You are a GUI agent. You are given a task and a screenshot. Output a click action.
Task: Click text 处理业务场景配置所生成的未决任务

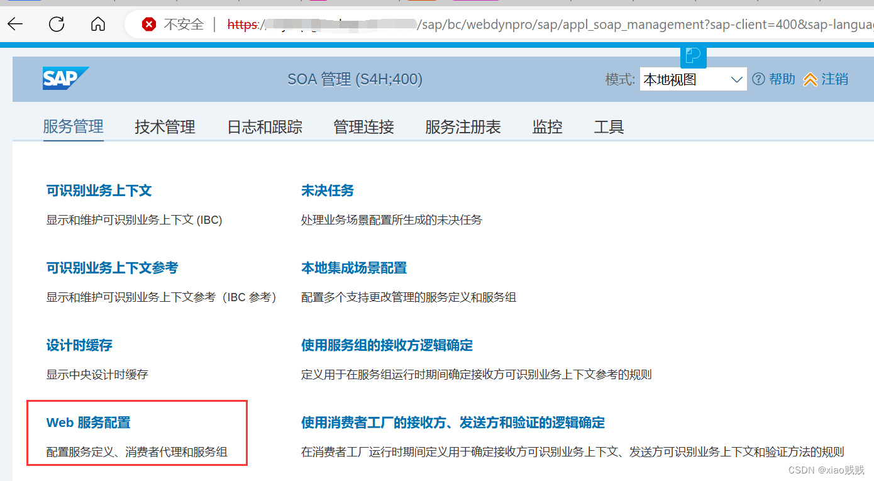click(x=392, y=220)
